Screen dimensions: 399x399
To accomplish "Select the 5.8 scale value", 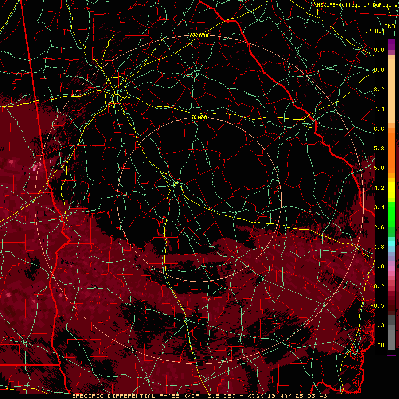I will [379, 149].
